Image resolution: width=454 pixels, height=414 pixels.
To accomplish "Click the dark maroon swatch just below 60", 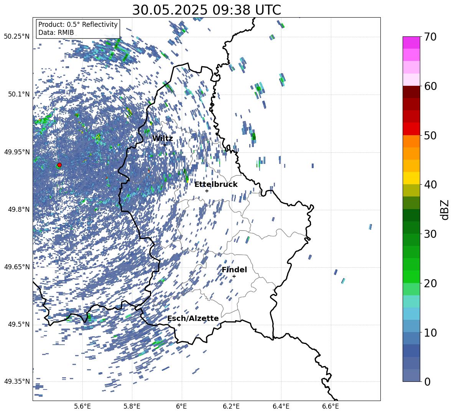I will tap(411, 92).
